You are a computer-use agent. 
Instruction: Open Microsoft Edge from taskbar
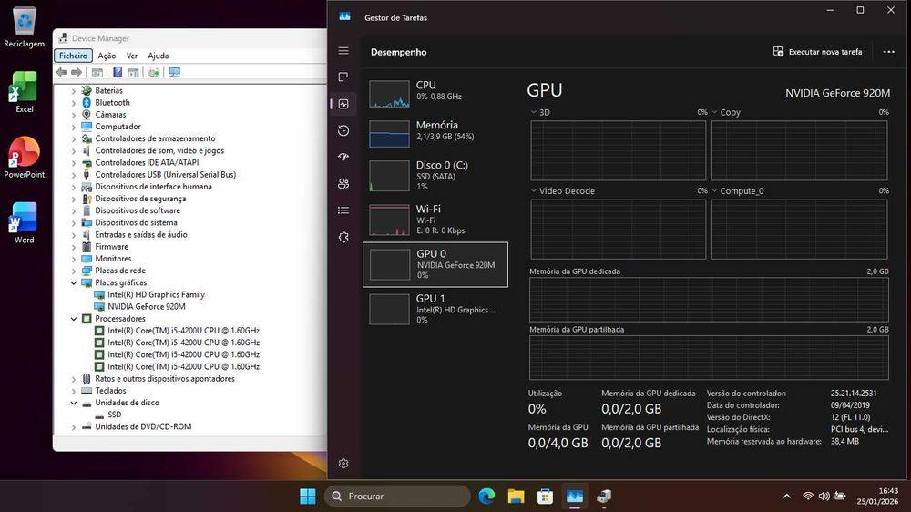(486, 497)
